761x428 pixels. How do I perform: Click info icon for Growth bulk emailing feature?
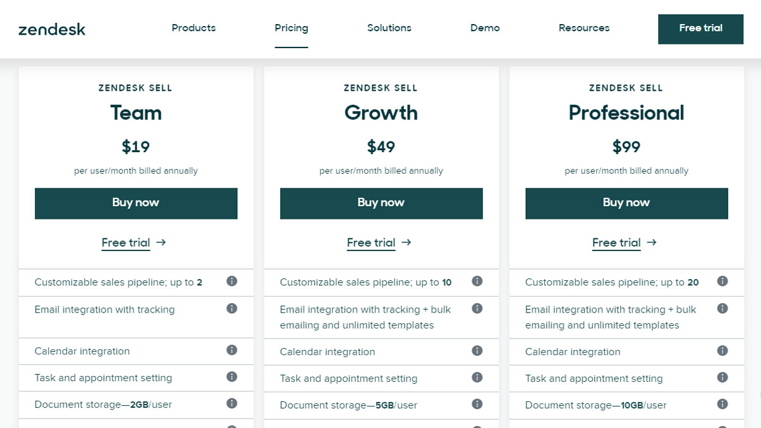pyautogui.click(x=477, y=308)
